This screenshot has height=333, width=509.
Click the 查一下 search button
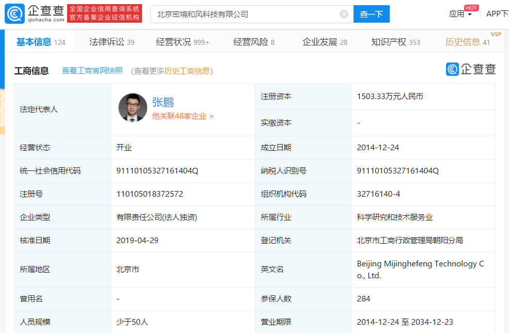click(x=371, y=14)
